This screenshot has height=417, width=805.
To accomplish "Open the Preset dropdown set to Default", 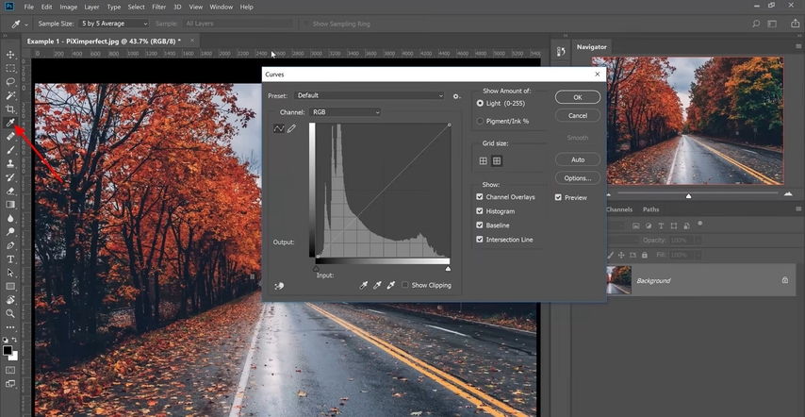I will tap(368, 95).
